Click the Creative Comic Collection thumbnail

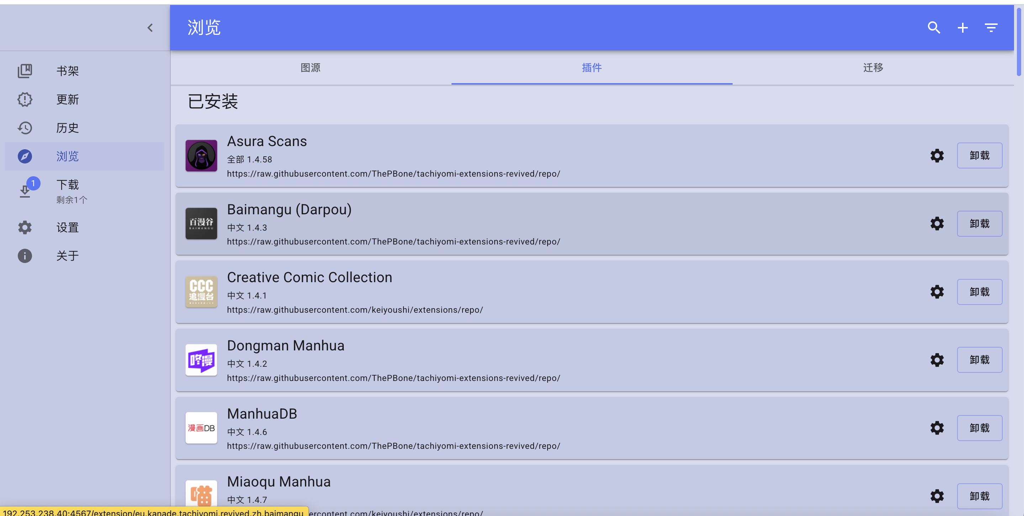click(x=201, y=292)
